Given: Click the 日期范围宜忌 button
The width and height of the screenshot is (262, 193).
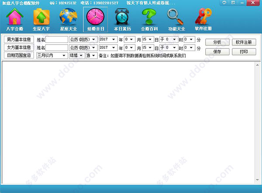Looking at the screenshot, I should 19,55.
